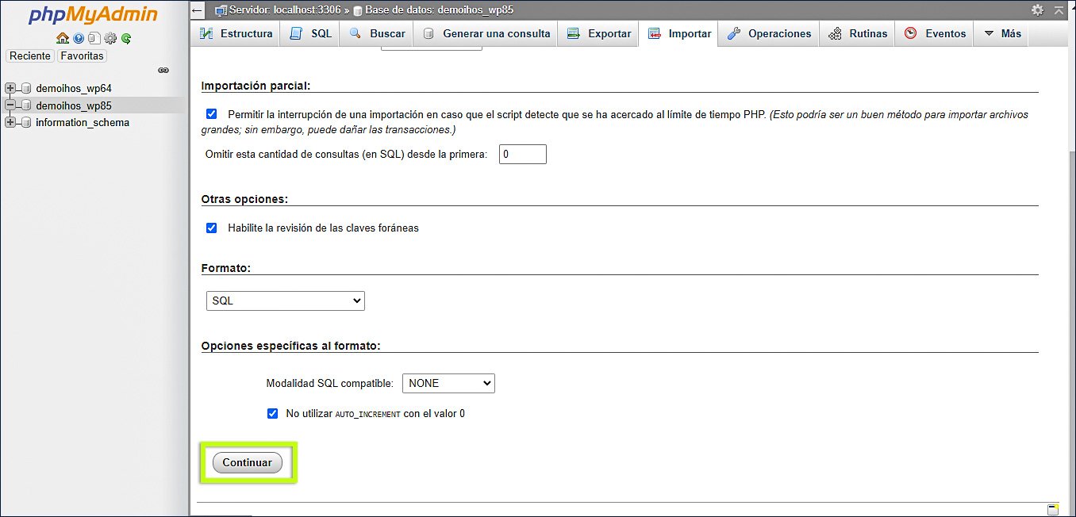Click the home icon in the sidebar
The height and width of the screenshot is (517, 1076).
click(x=62, y=38)
